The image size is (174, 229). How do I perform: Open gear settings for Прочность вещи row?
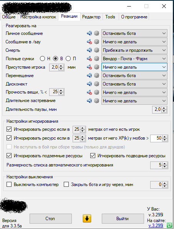96,92
